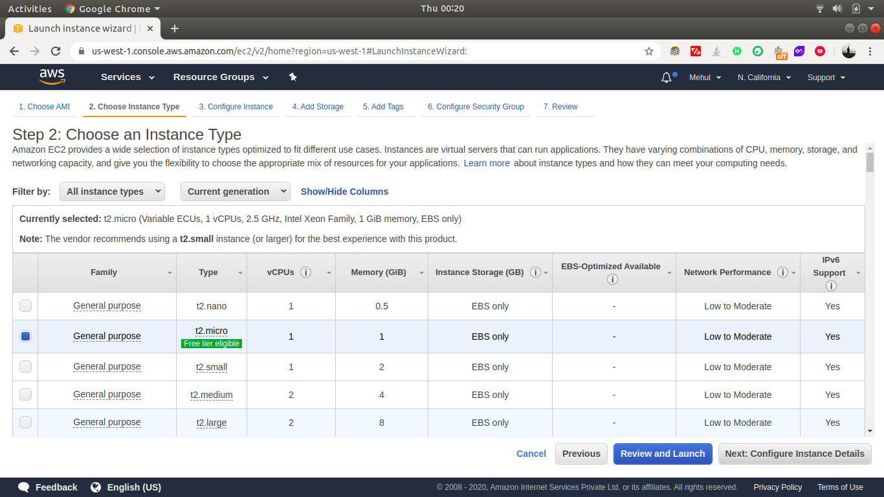Open a new browser tab with plus
The image size is (884, 497).
click(x=174, y=28)
